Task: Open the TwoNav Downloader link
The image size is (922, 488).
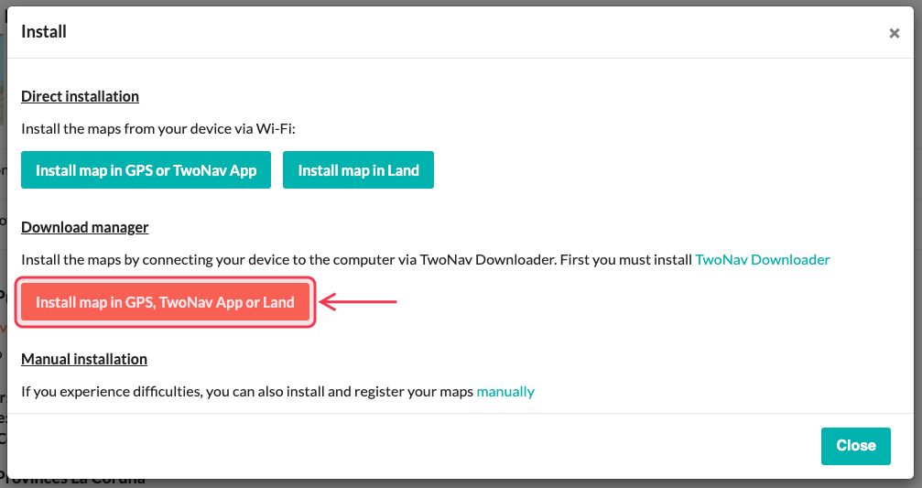Action: 762,259
